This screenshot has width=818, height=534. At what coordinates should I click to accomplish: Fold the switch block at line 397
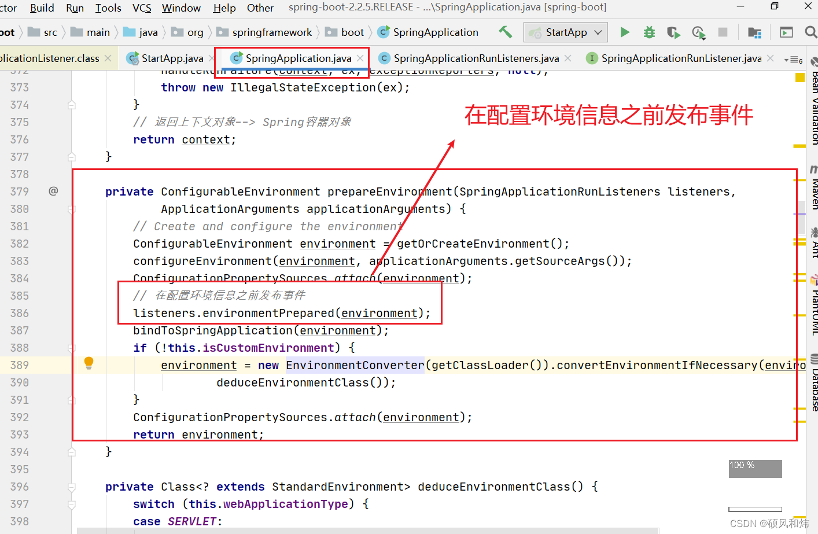click(x=72, y=504)
